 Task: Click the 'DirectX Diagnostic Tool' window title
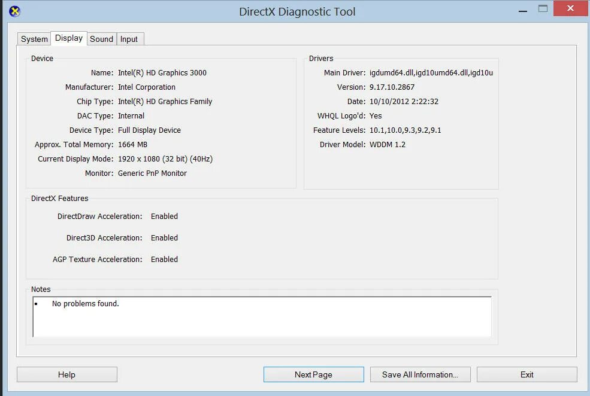tap(297, 11)
